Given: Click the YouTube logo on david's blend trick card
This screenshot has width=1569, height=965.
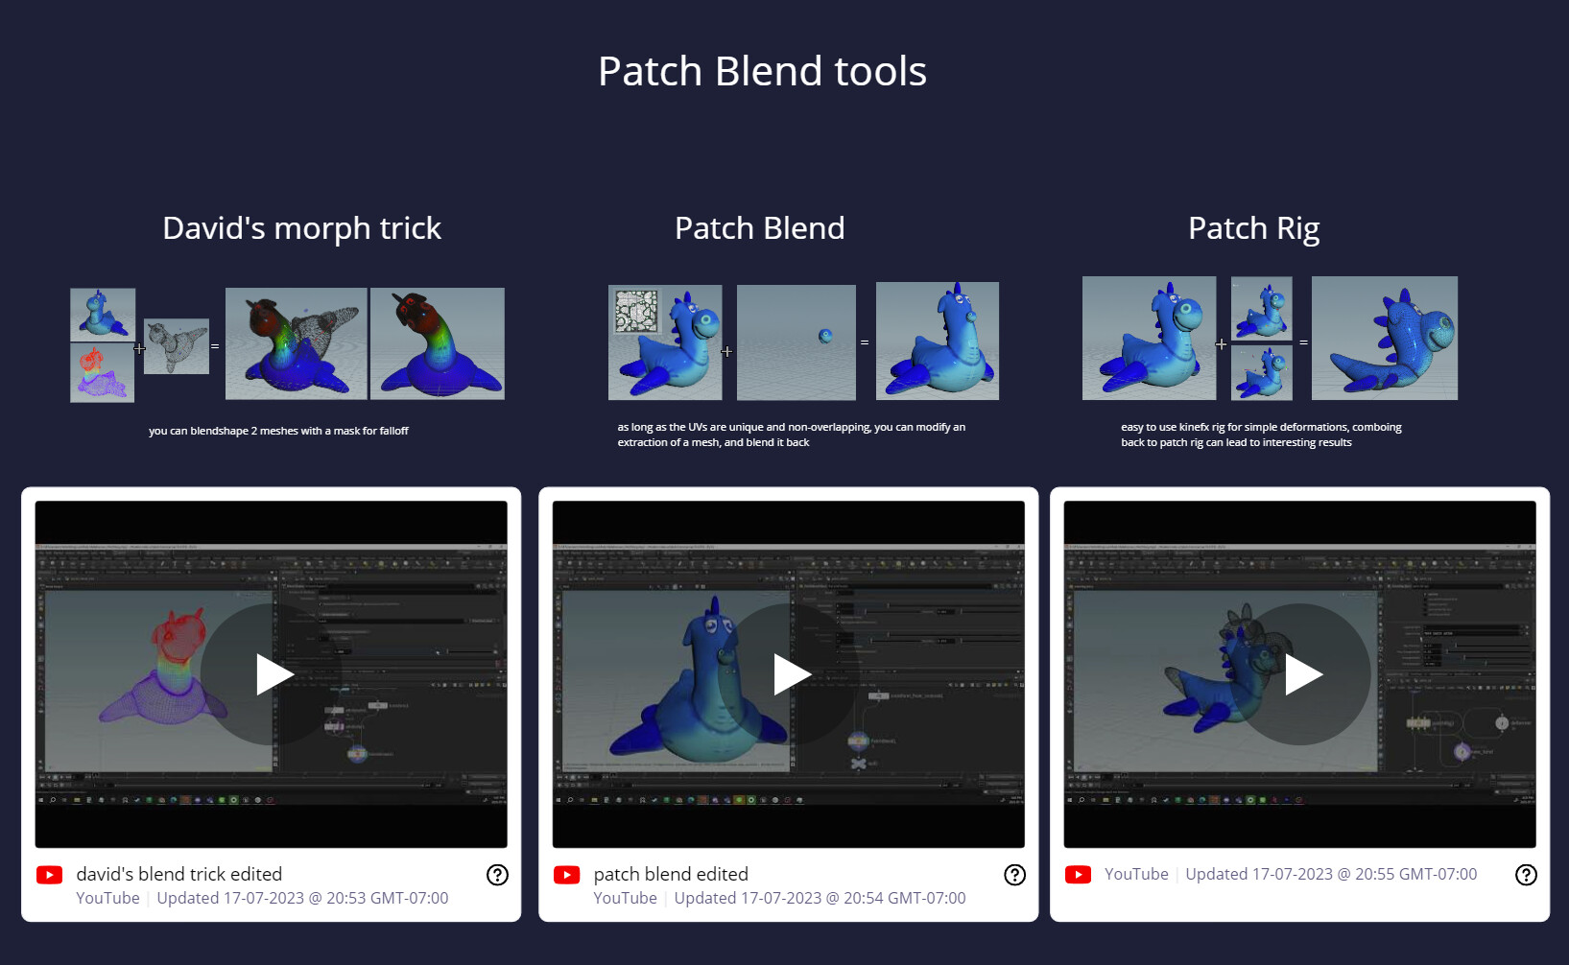Looking at the screenshot, I should click(x=50, y=874).
